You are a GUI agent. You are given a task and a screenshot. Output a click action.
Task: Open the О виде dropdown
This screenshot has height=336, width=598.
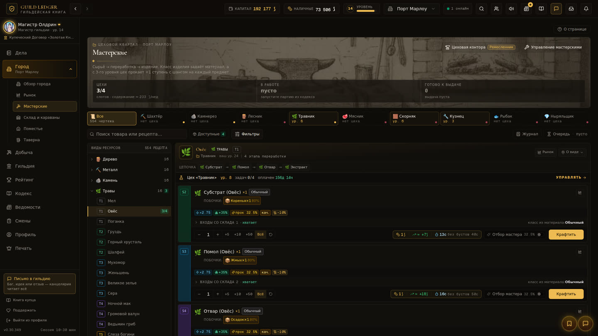pos(572,152)
